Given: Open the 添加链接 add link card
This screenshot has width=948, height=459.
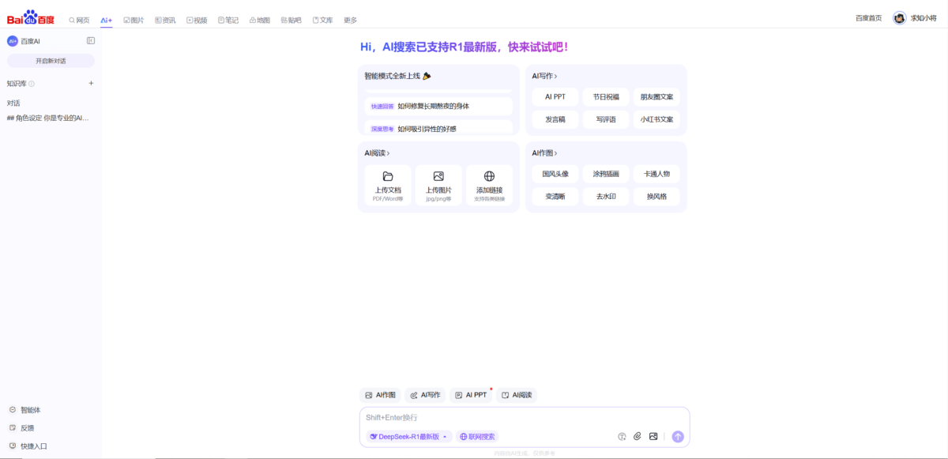Looking at the screenshot, I should pos(489,186).
